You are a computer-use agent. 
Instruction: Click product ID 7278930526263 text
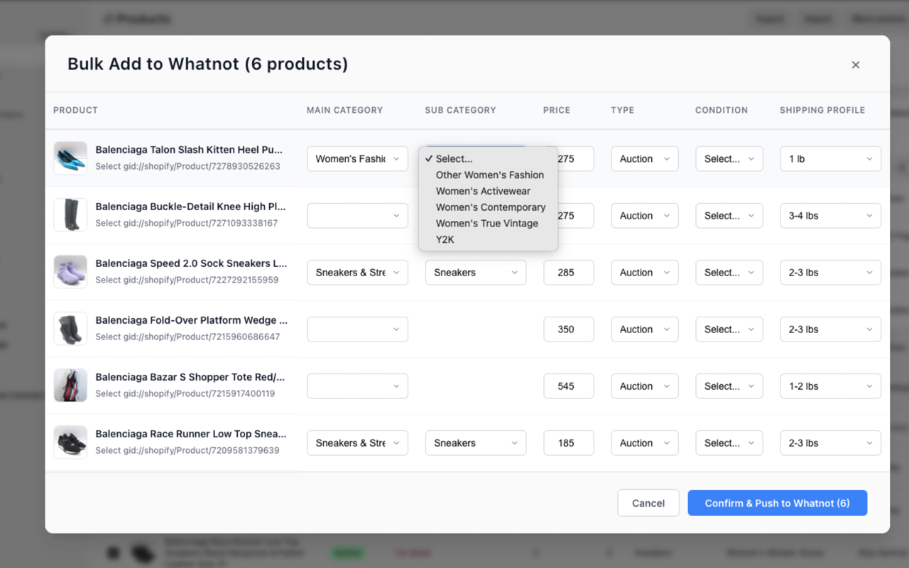187,166
